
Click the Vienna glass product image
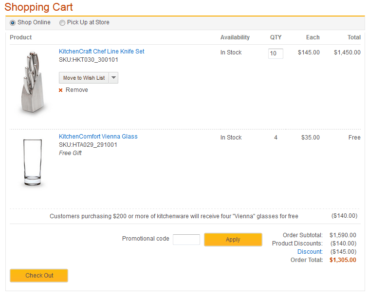34,163
